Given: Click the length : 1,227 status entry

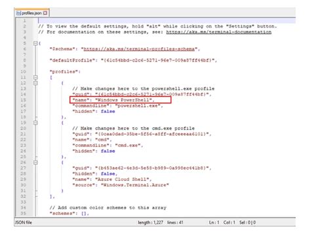Looking at the screenshot, I should (x=150, y=222).
